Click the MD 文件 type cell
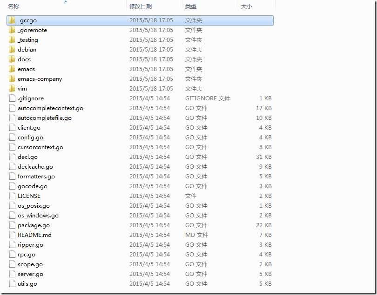 (x=197, y=235)
